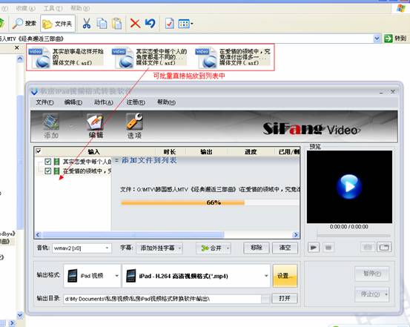Toggle the select-all checkbox in list header

[39, 151]
